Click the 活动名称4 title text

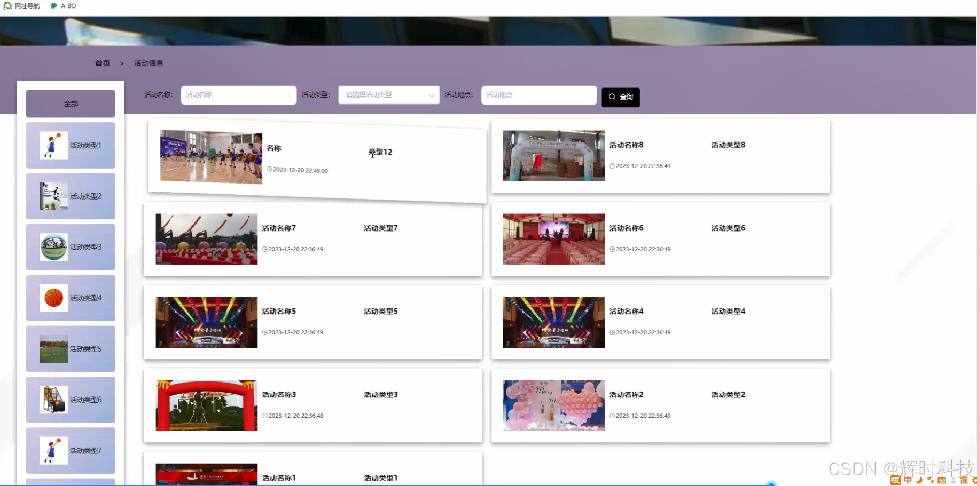click(626, 312)
